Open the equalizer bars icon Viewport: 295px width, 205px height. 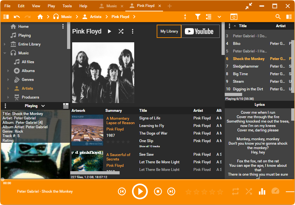click(262, 191)
